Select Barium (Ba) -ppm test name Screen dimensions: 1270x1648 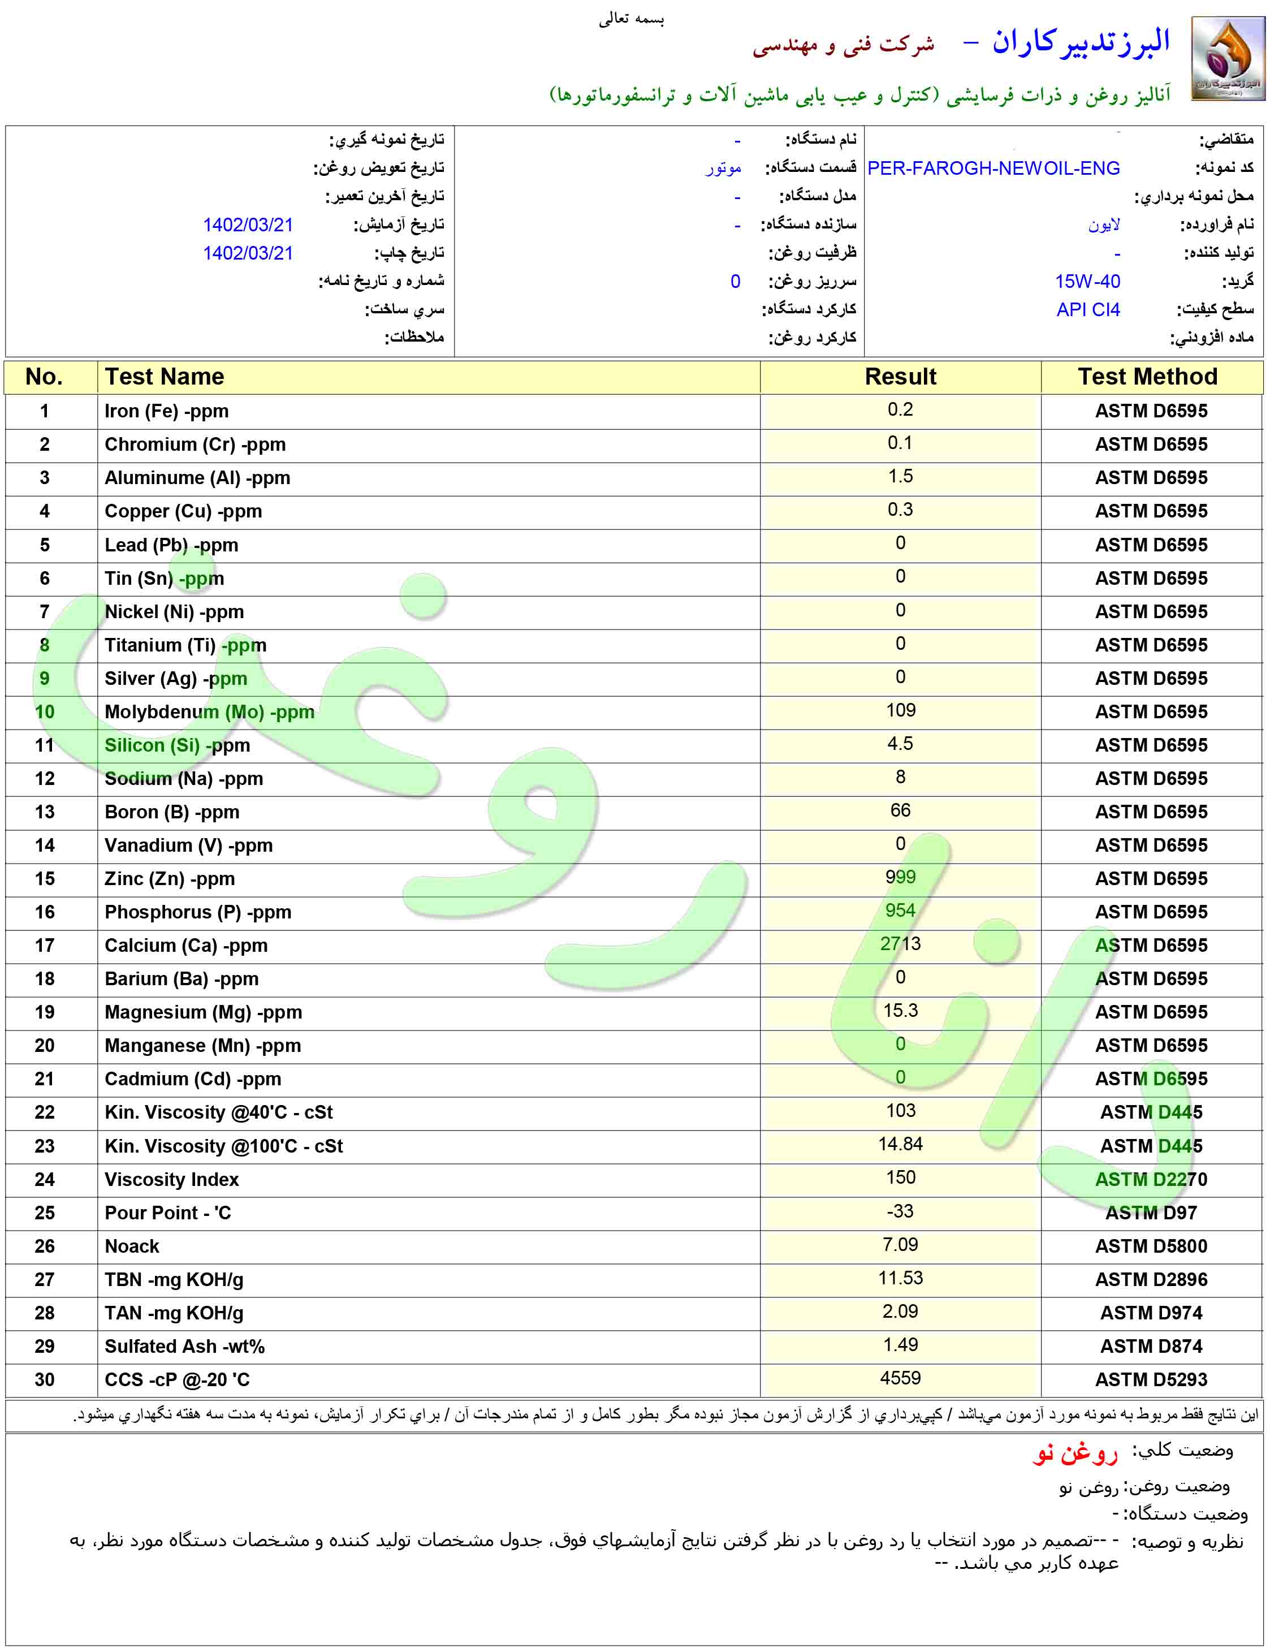coord(182,979)
